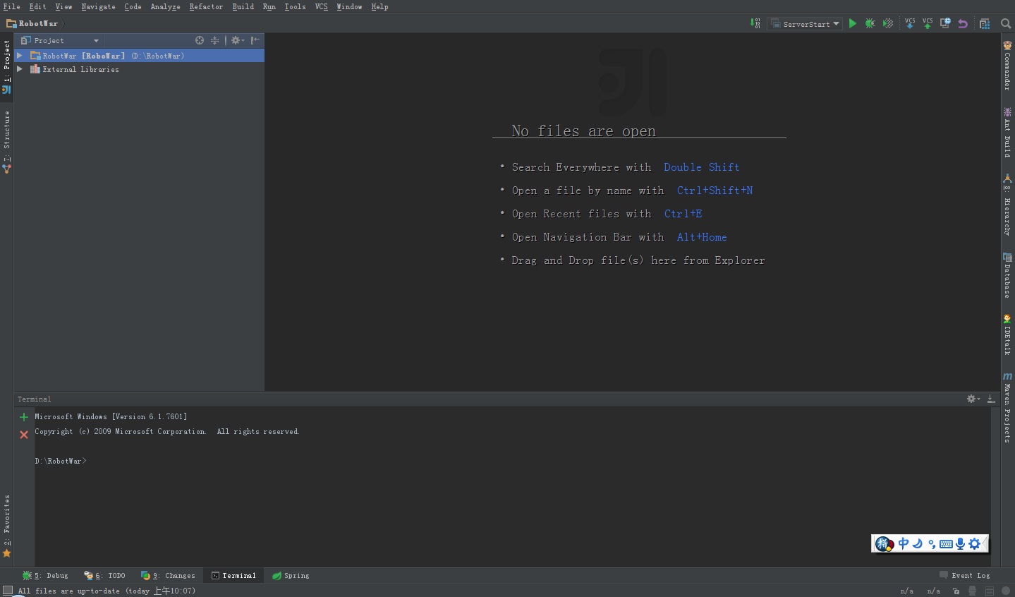
Task: Open the Navigate menu
Action: coord(98,6)
